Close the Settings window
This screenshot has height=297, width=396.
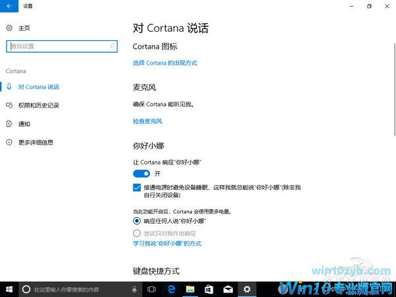[x=387, y=7]
